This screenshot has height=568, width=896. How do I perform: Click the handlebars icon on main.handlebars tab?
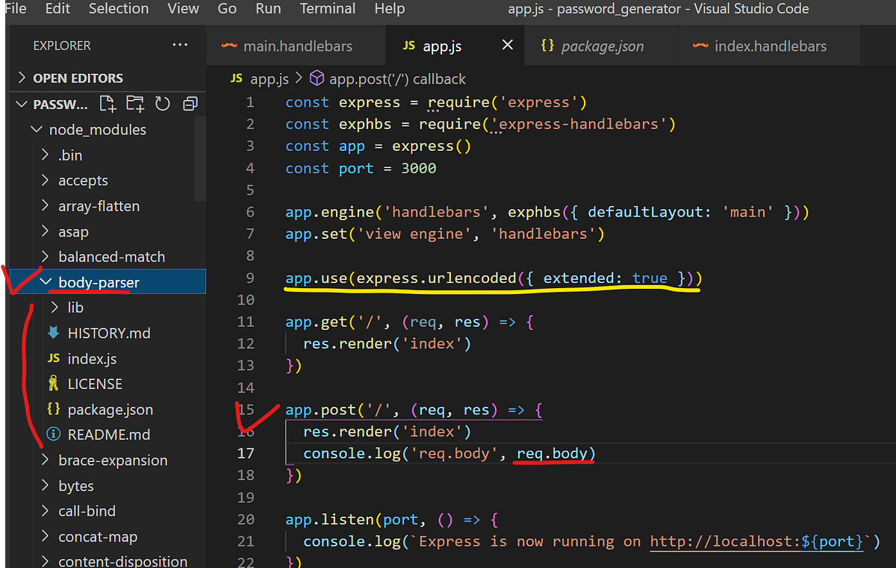coord(229,46)
